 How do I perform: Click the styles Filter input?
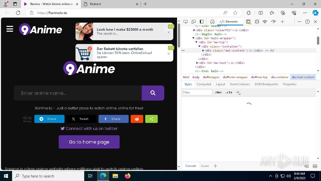[197, 92]
